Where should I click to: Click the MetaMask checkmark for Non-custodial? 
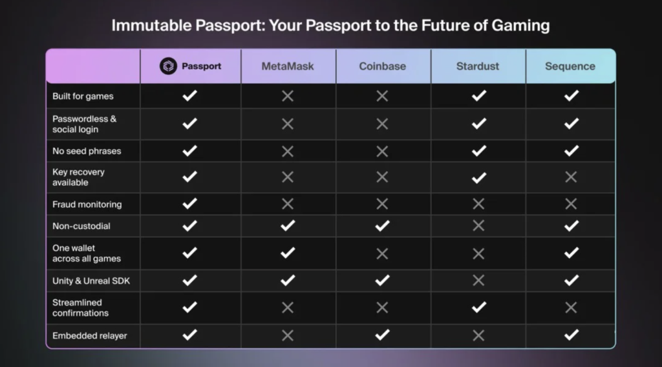[288, 226]
